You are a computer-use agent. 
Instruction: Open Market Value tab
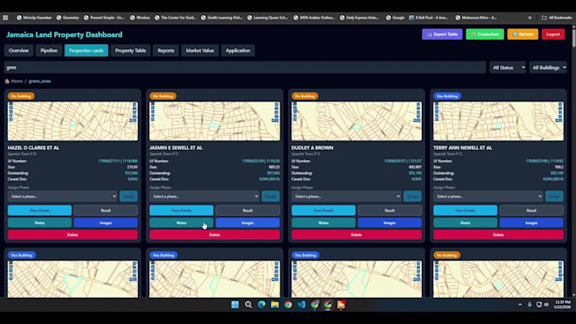(x=200, y=51)
